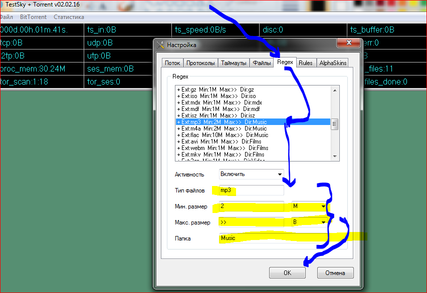
Task: Click the Тип файлов input field
Action: (251, 190)
